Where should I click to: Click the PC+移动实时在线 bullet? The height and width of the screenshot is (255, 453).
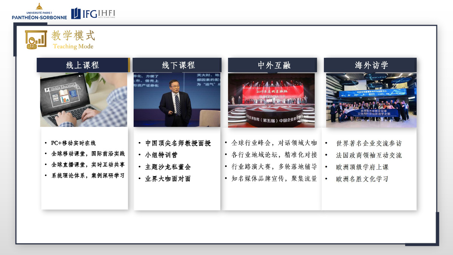click(73, 143)
